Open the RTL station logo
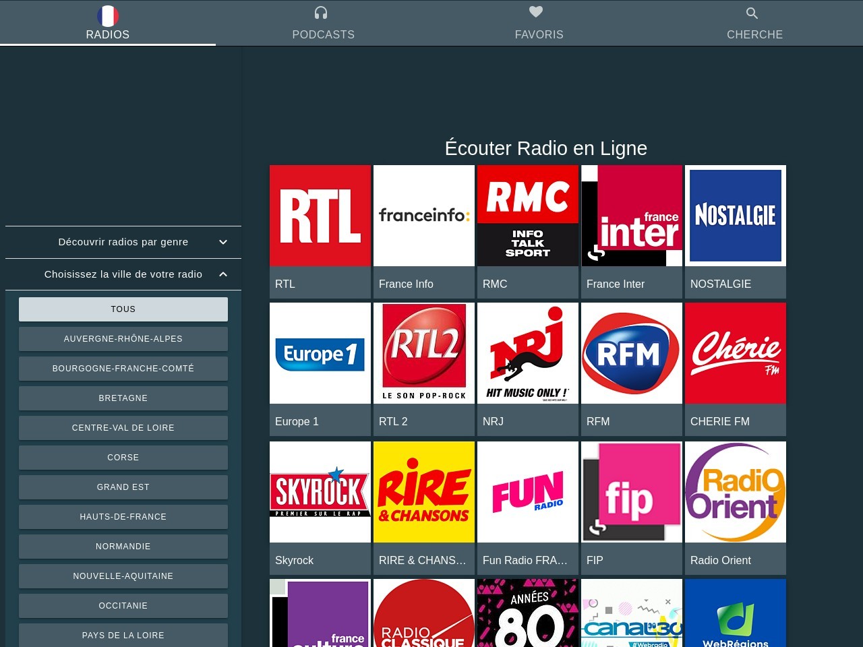The width and height of the screenshot is (863, 647). pyautogui.click(x=320, y=216)
